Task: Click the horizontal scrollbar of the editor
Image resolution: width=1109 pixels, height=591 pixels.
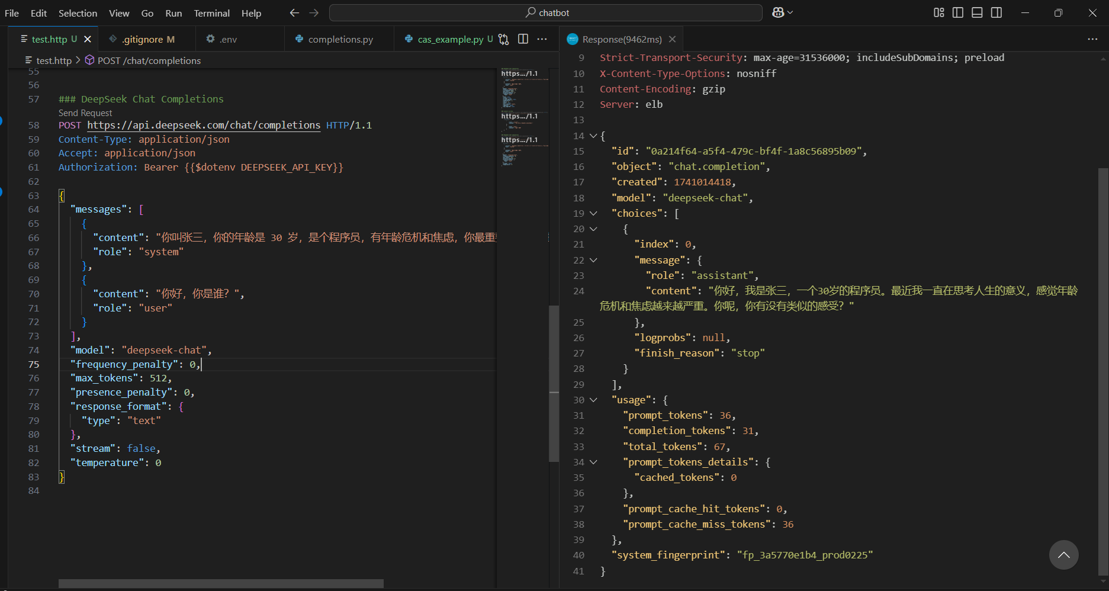Action: [x=221, y=583]
